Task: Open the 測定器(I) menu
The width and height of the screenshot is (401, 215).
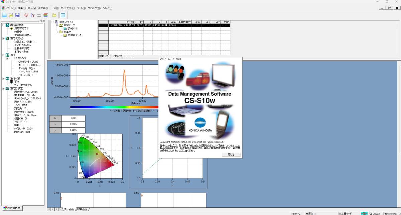Action: [43, 8]
